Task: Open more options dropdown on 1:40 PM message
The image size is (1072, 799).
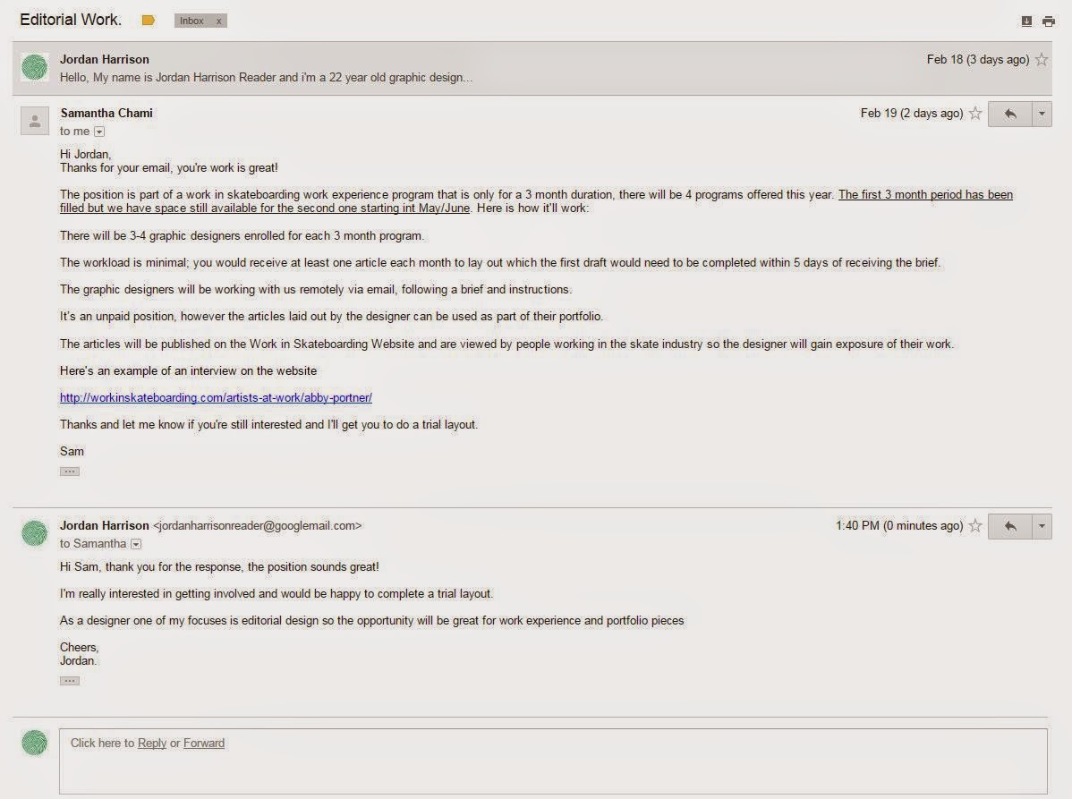Action: coord(1042,526)
